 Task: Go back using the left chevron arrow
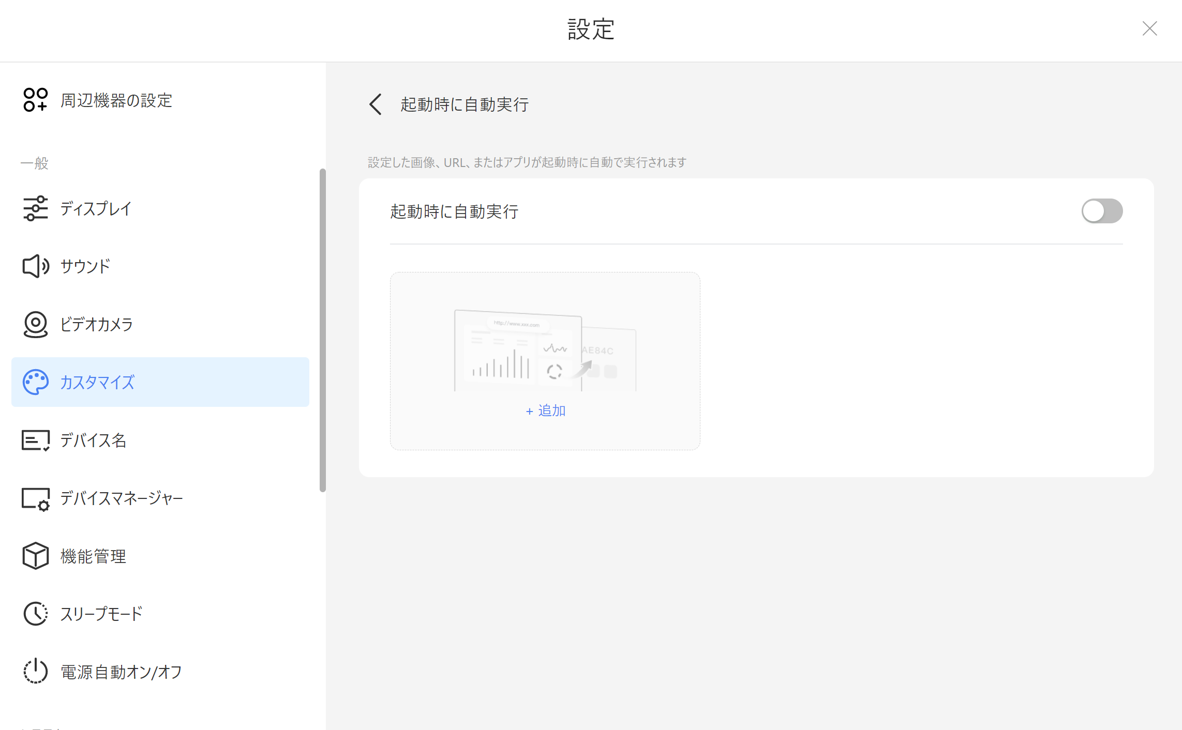[376, 104]
